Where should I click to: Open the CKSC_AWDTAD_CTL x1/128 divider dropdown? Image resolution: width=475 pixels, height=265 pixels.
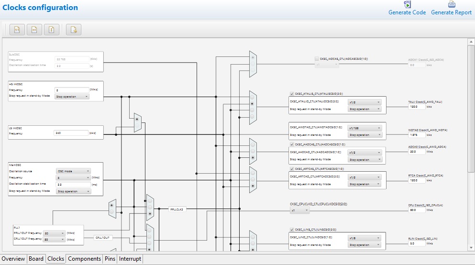[x=365, y=128]
